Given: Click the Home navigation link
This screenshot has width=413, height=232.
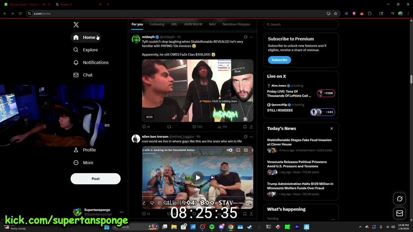Looking at the screenshot, I should (x=86, y=37).
